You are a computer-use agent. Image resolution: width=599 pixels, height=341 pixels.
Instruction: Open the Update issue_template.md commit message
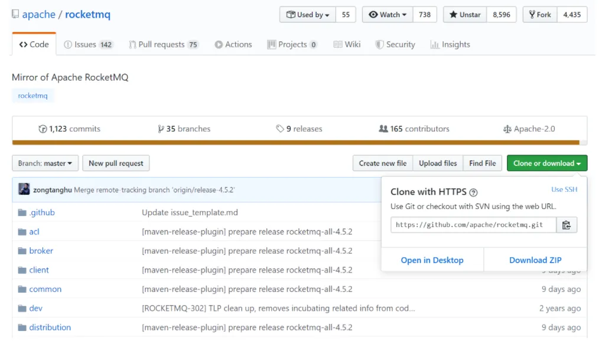(190, 212)
